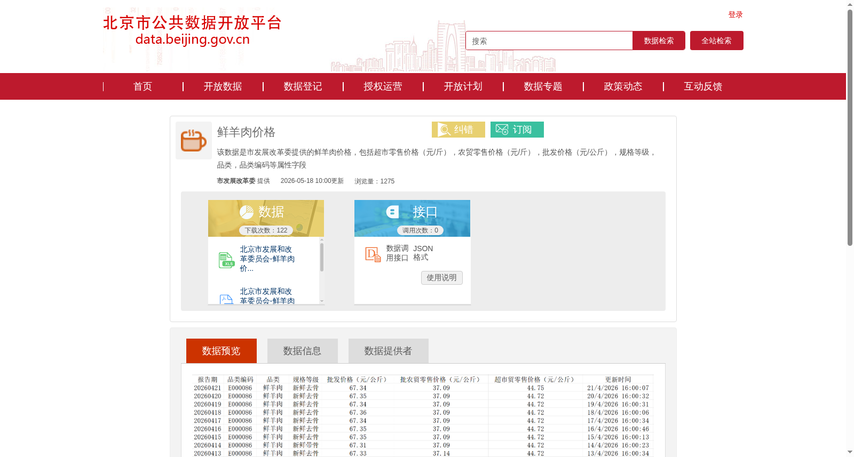Open the 开放数据 menu item
Viewport: 854px width, 457px height.
coord(223,86)
